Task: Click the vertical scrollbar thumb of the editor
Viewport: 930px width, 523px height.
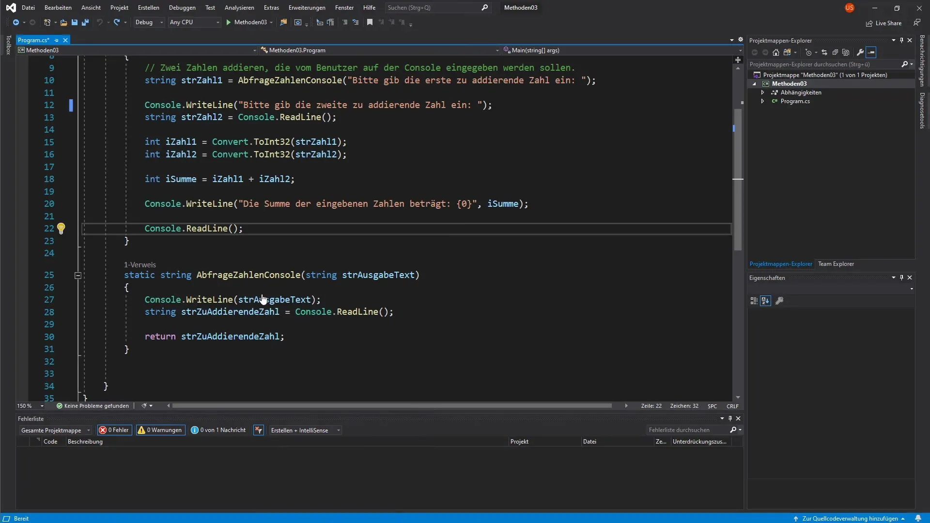Action: click(738, 179)
